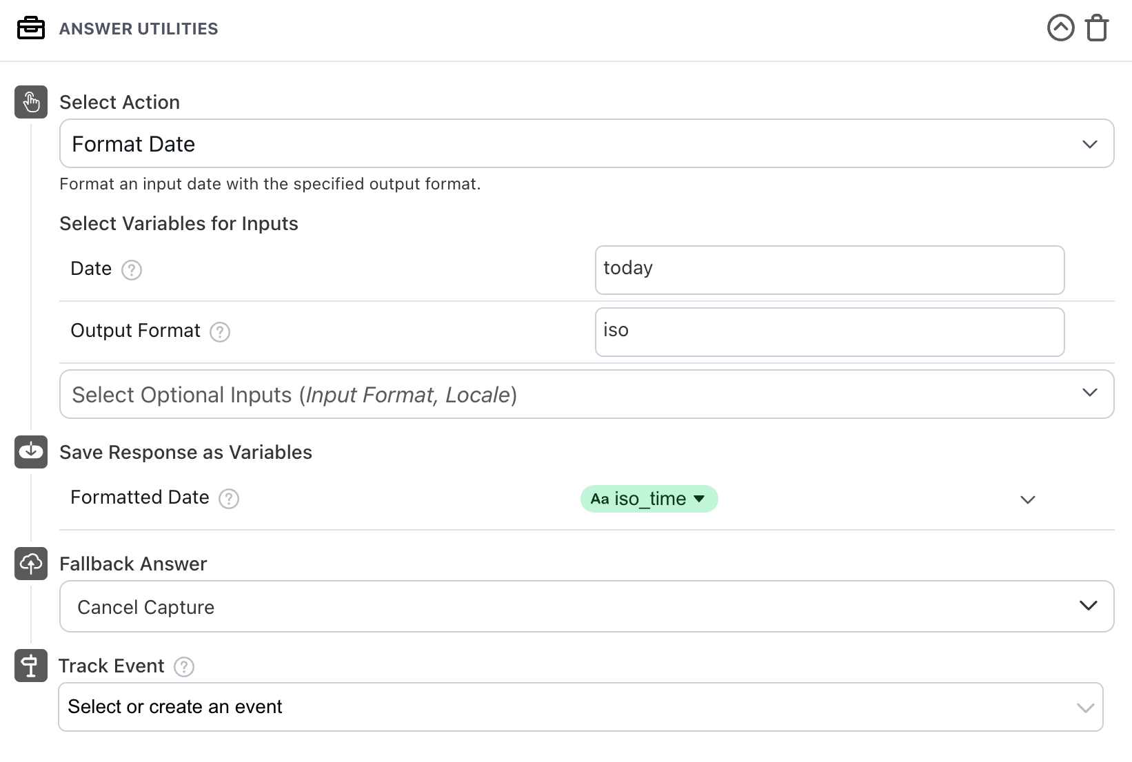Screen dimensions: 1132x762
Task: Click the Track Event signpost icon
Action: 31,666
